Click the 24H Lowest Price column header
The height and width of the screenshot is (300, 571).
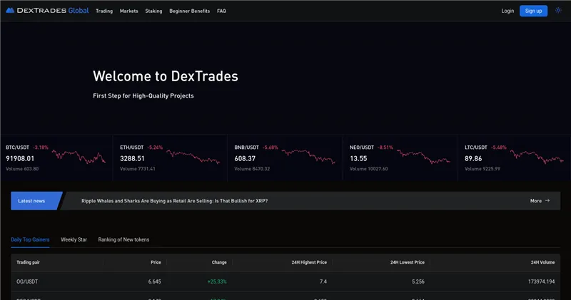(407, 262)
